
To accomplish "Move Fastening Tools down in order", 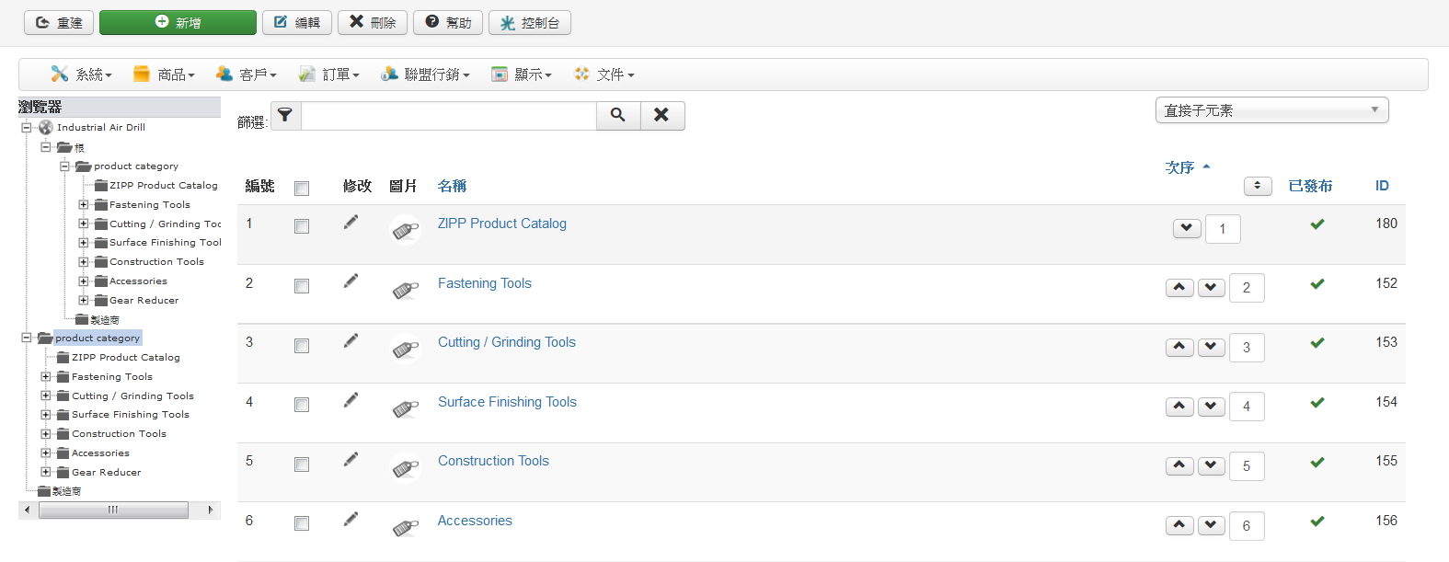I will (1212, 287).
